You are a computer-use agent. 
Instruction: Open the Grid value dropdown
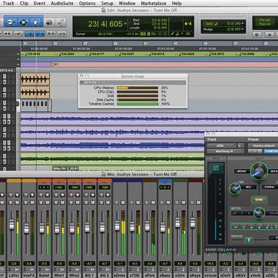tap(242, 23)
